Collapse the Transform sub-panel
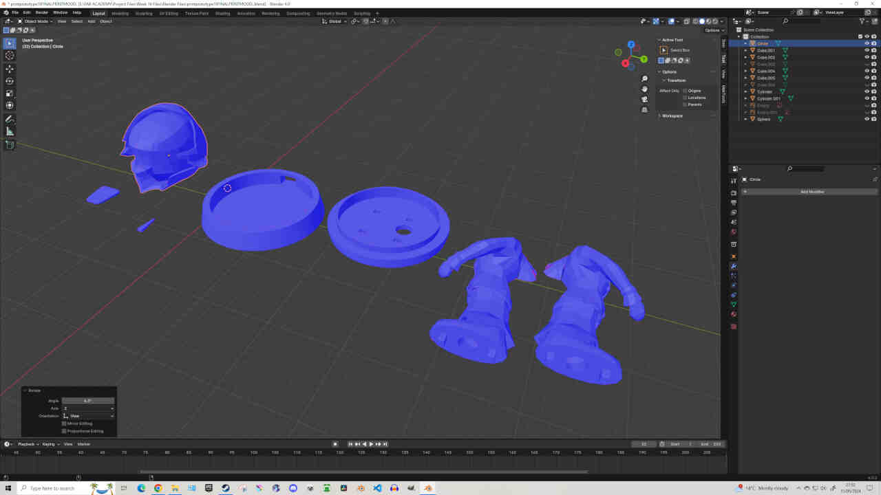The height and width of the screenshot is (495, 881). coord(674,80)
